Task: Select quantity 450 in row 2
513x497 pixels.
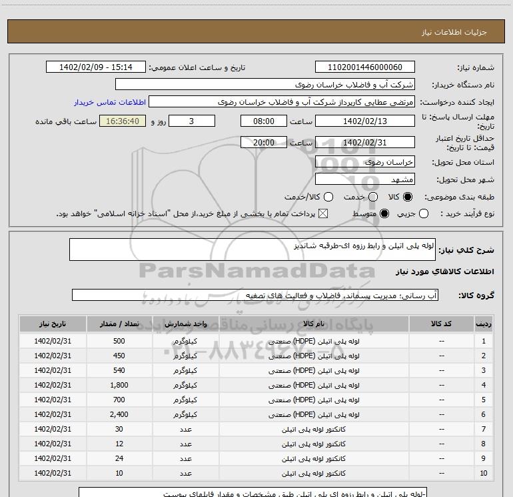Action: point(119,356)
